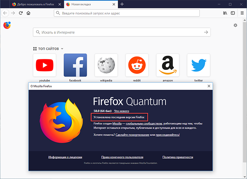Click the 'Искать в Интернете' search box
The width and height of the screenshot is (247, 179).
[x=121, y=32]
